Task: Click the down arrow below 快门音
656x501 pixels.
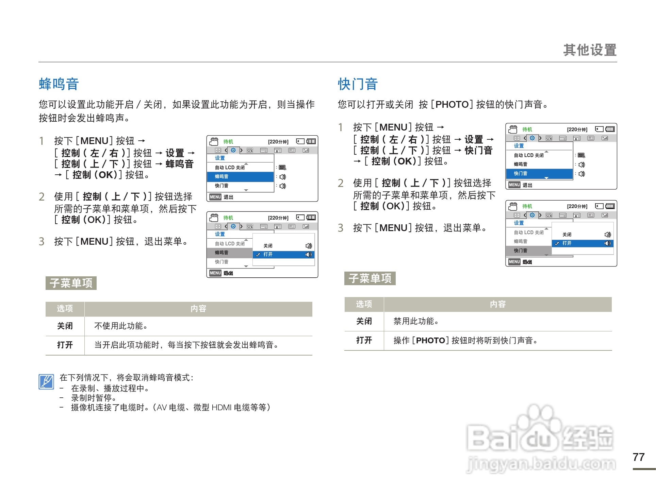Action: [x=246, y=190]
